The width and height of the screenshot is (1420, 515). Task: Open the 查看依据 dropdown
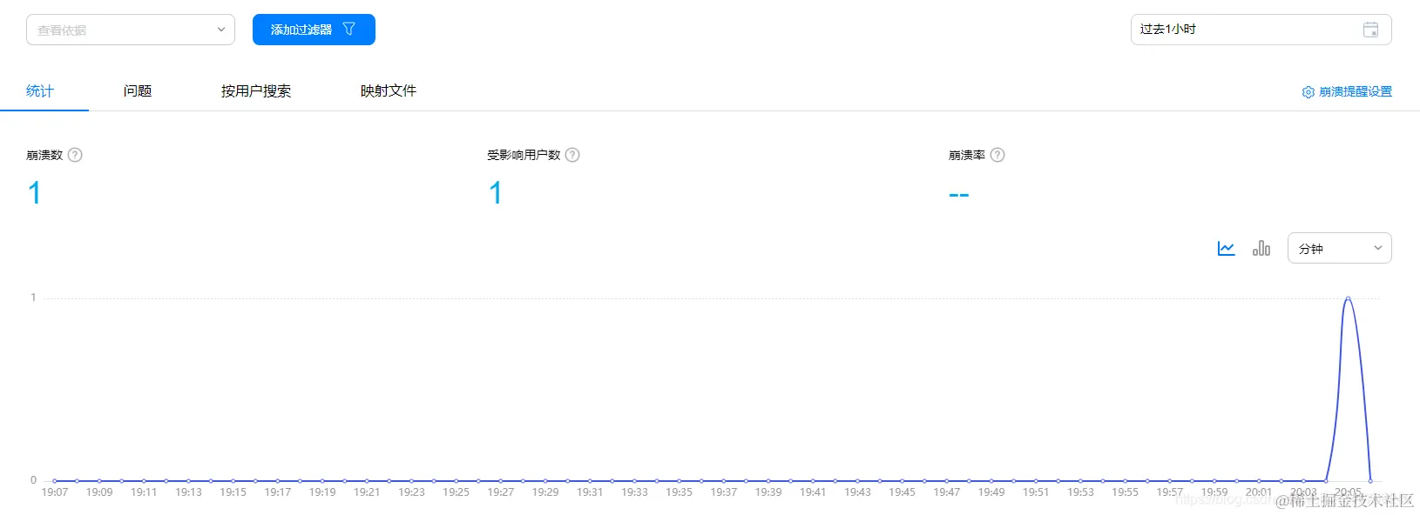(131, 30)
